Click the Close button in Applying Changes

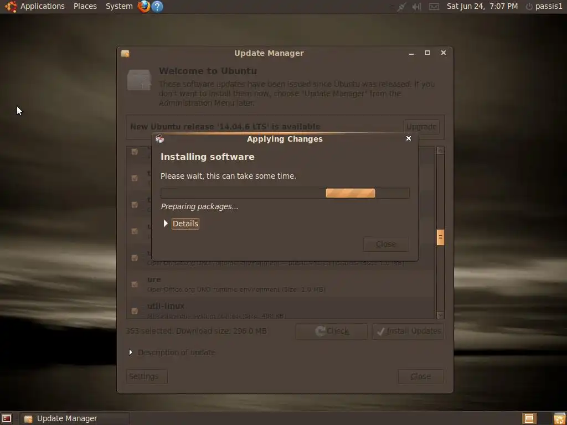(386, 244)
